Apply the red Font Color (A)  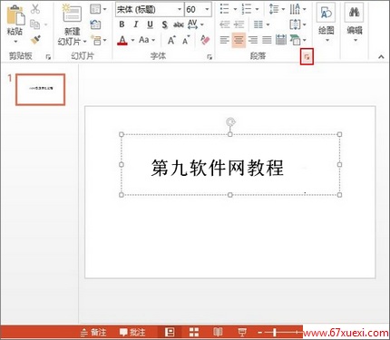coord(122,40)
